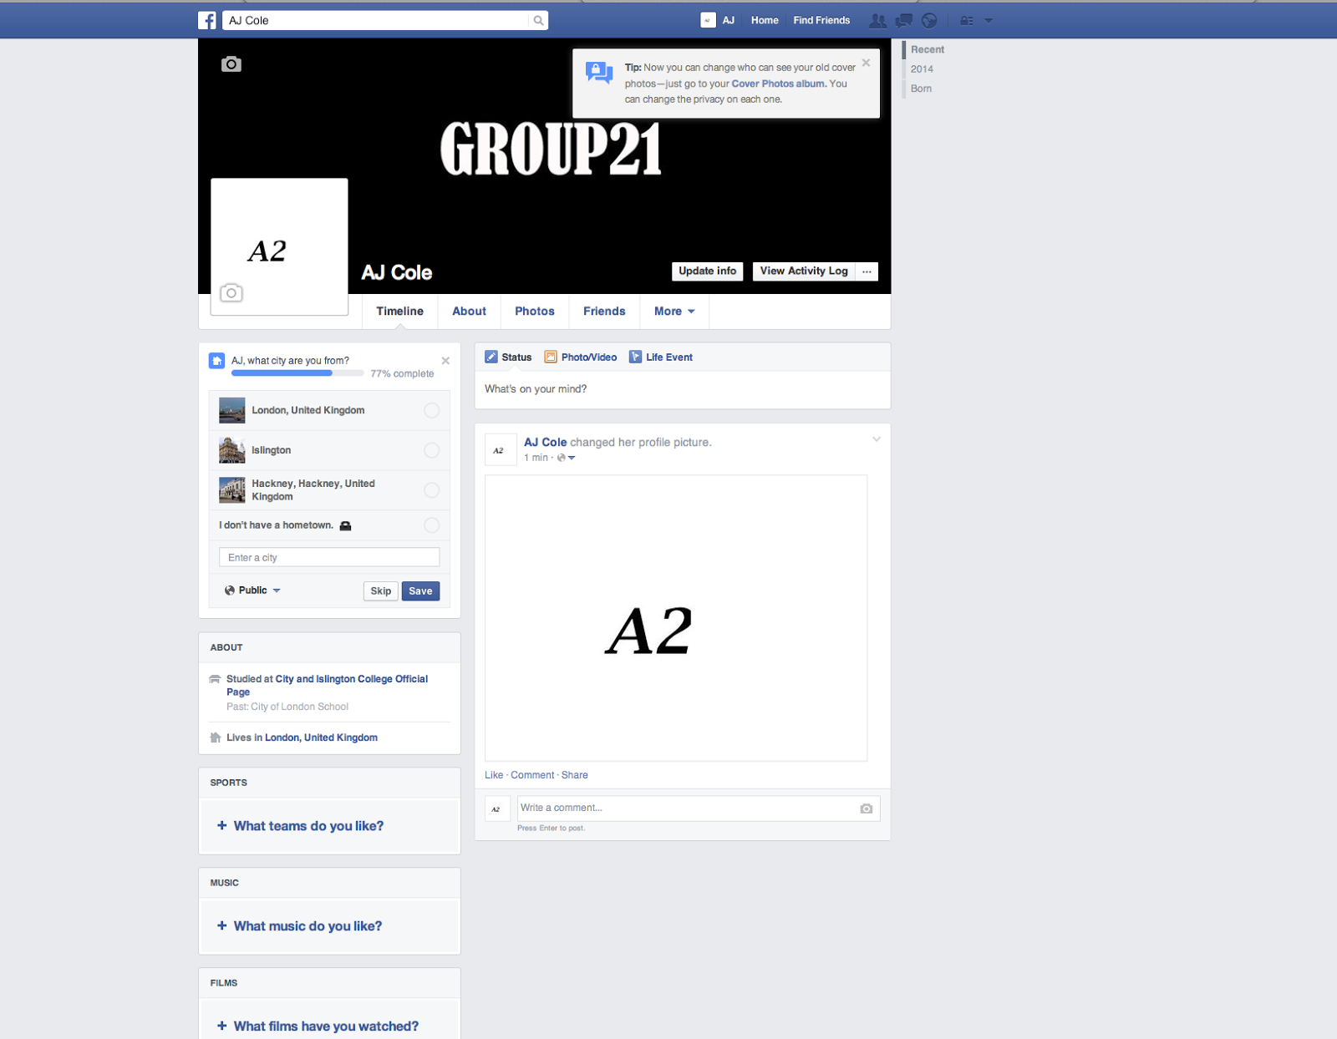Share the profile picture post
The height and width of the screenshot is (1039, 1337).
(575, 775)
